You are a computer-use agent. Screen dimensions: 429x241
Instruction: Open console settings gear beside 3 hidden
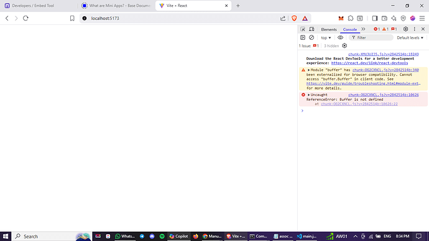pyautogui.click(x=344, y=46)
